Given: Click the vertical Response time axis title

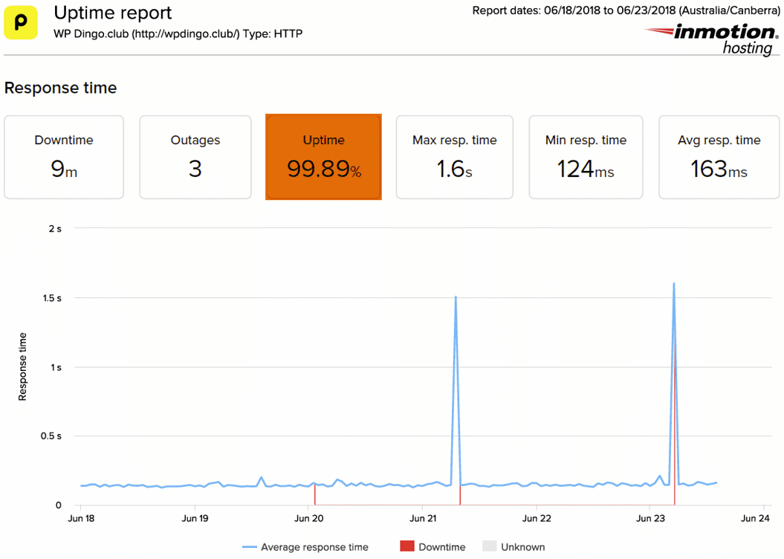Looking at the screenshot, I should click(x=22, y=366).
